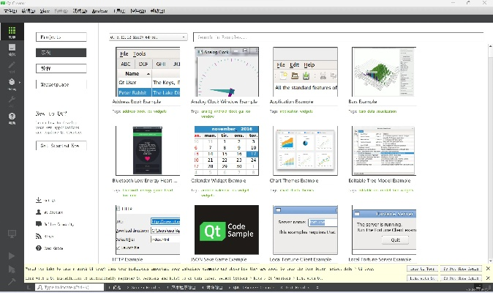Open Debug mode with the bug icon

(12, 82)
